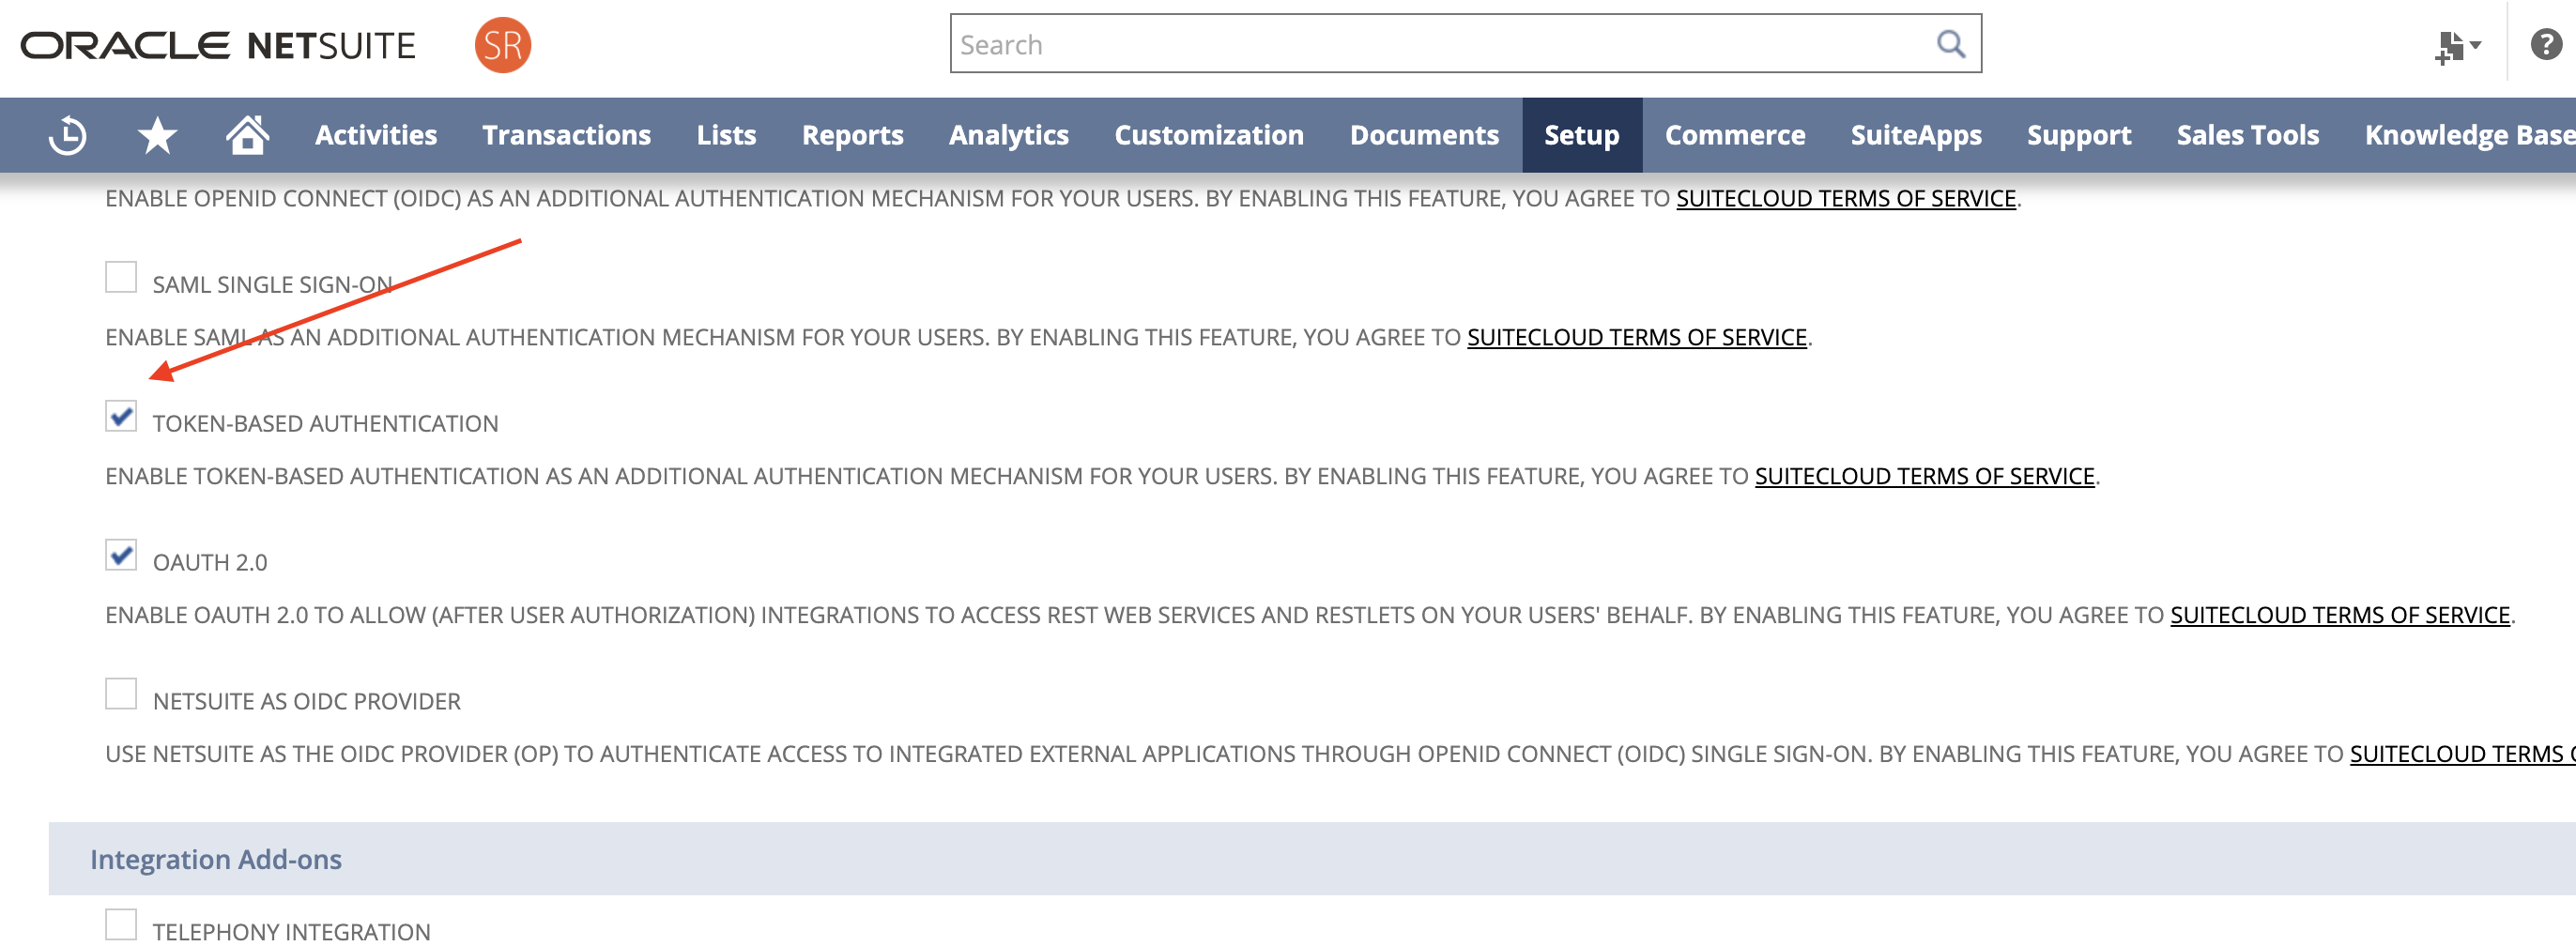Open the Setup menu
2576x946 pixels.
point(1582,135)
